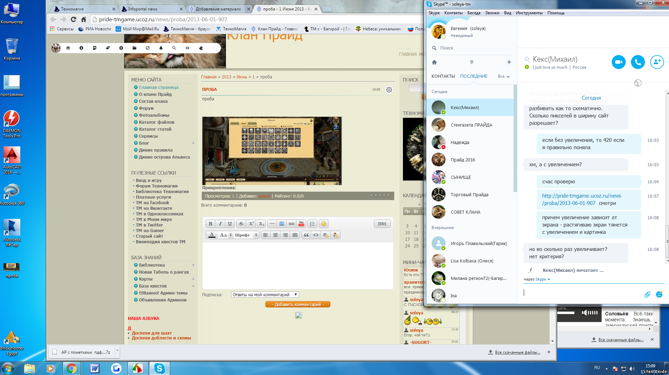Click the Добавить комментарий button
Screen dimensions: 669x375
298,304
